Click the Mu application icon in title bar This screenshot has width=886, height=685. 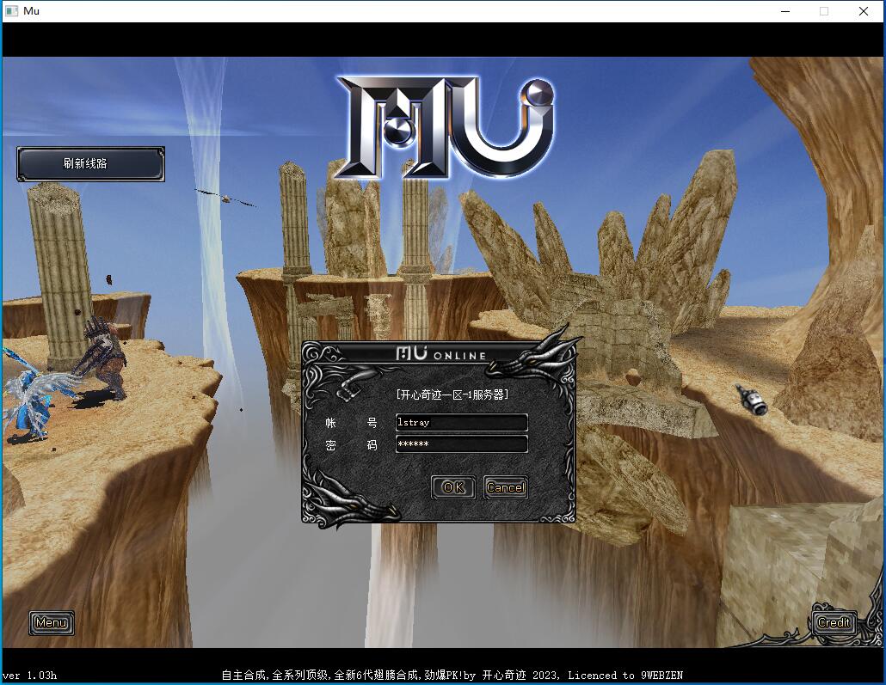pyautogui.click(x=11, y=10)
